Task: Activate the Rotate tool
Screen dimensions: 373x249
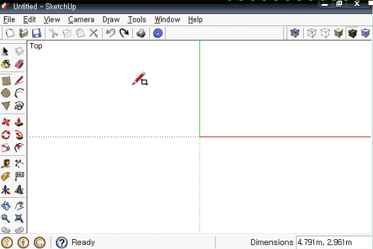Action: [x=6, y=135]
